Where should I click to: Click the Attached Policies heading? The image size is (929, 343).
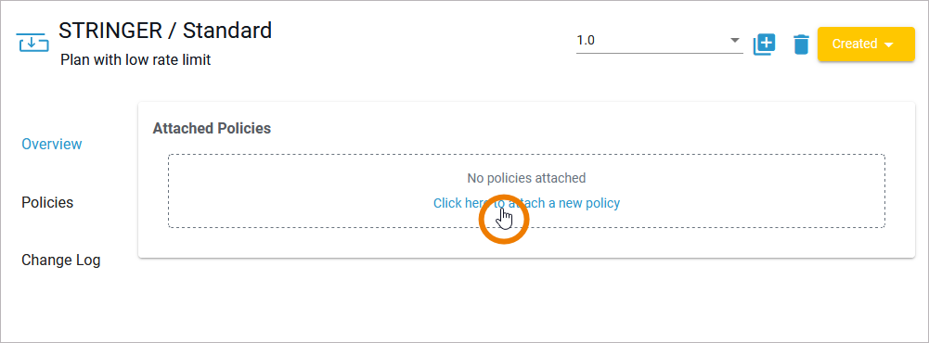pos(212,128)
